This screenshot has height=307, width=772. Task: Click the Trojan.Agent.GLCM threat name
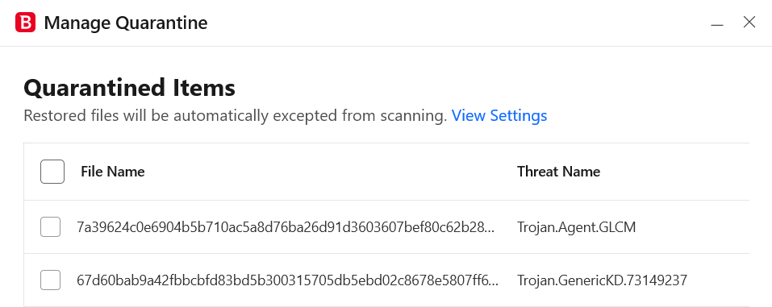click(577, 227)
